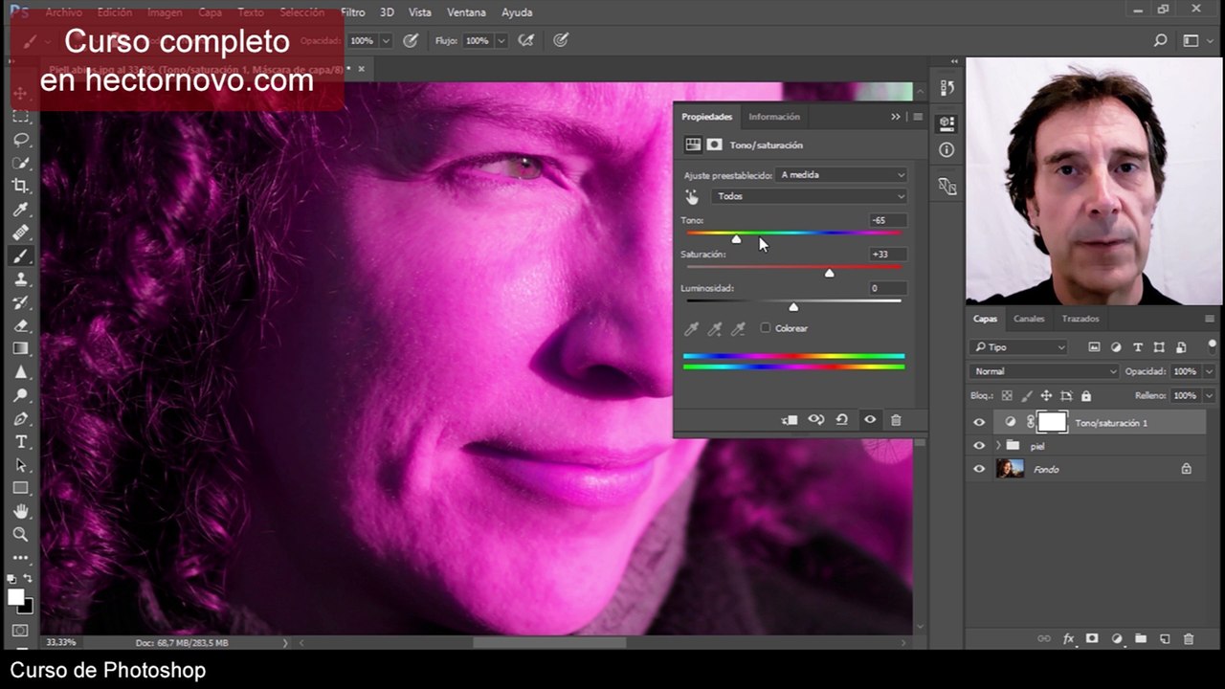Open the Ayuda menu

click(518, 12)
